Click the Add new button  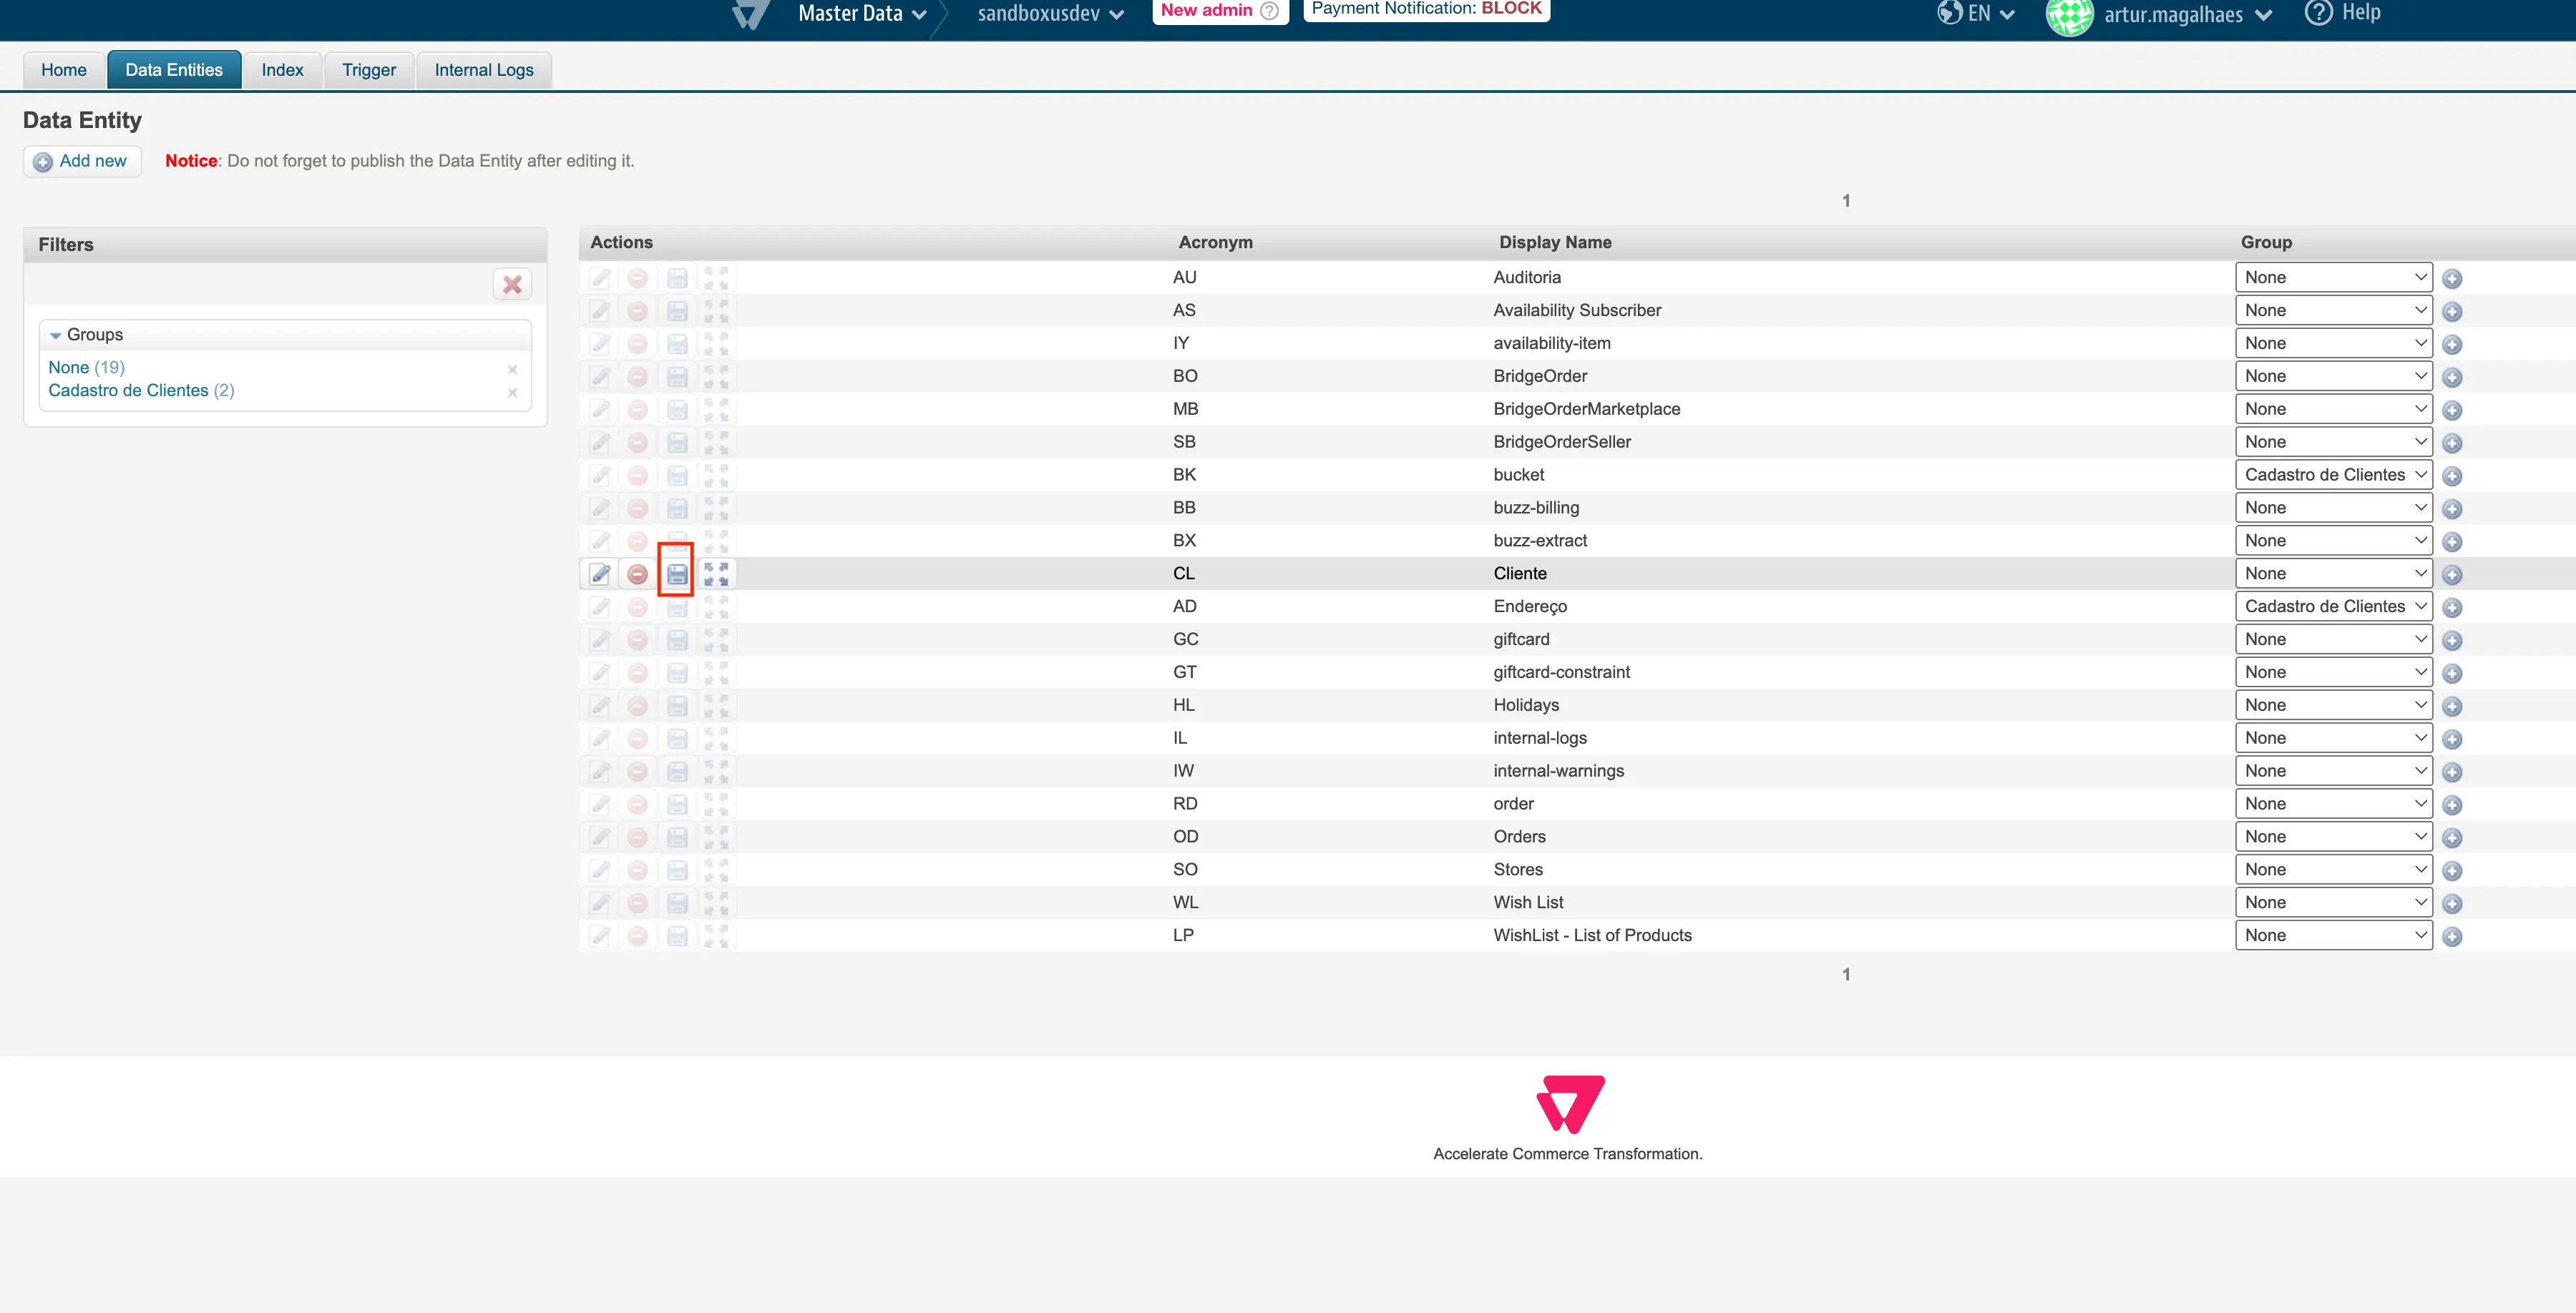point(82,161)
